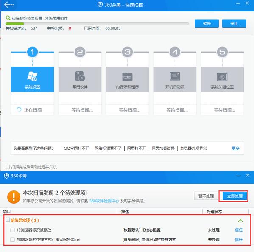This screenshot has height=252, width=254.
Task: Click the [直接删除] 快速启动栏快捷方式 description
Action: pyautogui.click(x=149, y=240)
